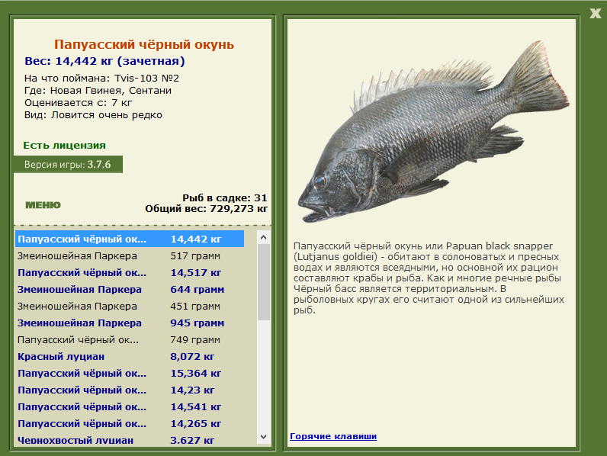Screen dimensions: 607x456
Task: Select the Змеиношейная Паркера 945 грамм row
Action: [x=130, y=323]
